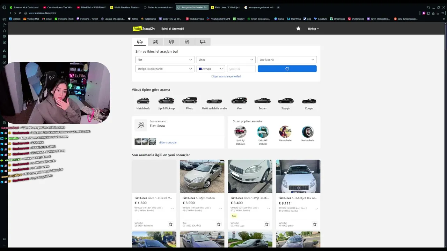This screenshot has height=251, width=447.
Task: Go back with browser back arrow
Action: (x=10, y=13)
